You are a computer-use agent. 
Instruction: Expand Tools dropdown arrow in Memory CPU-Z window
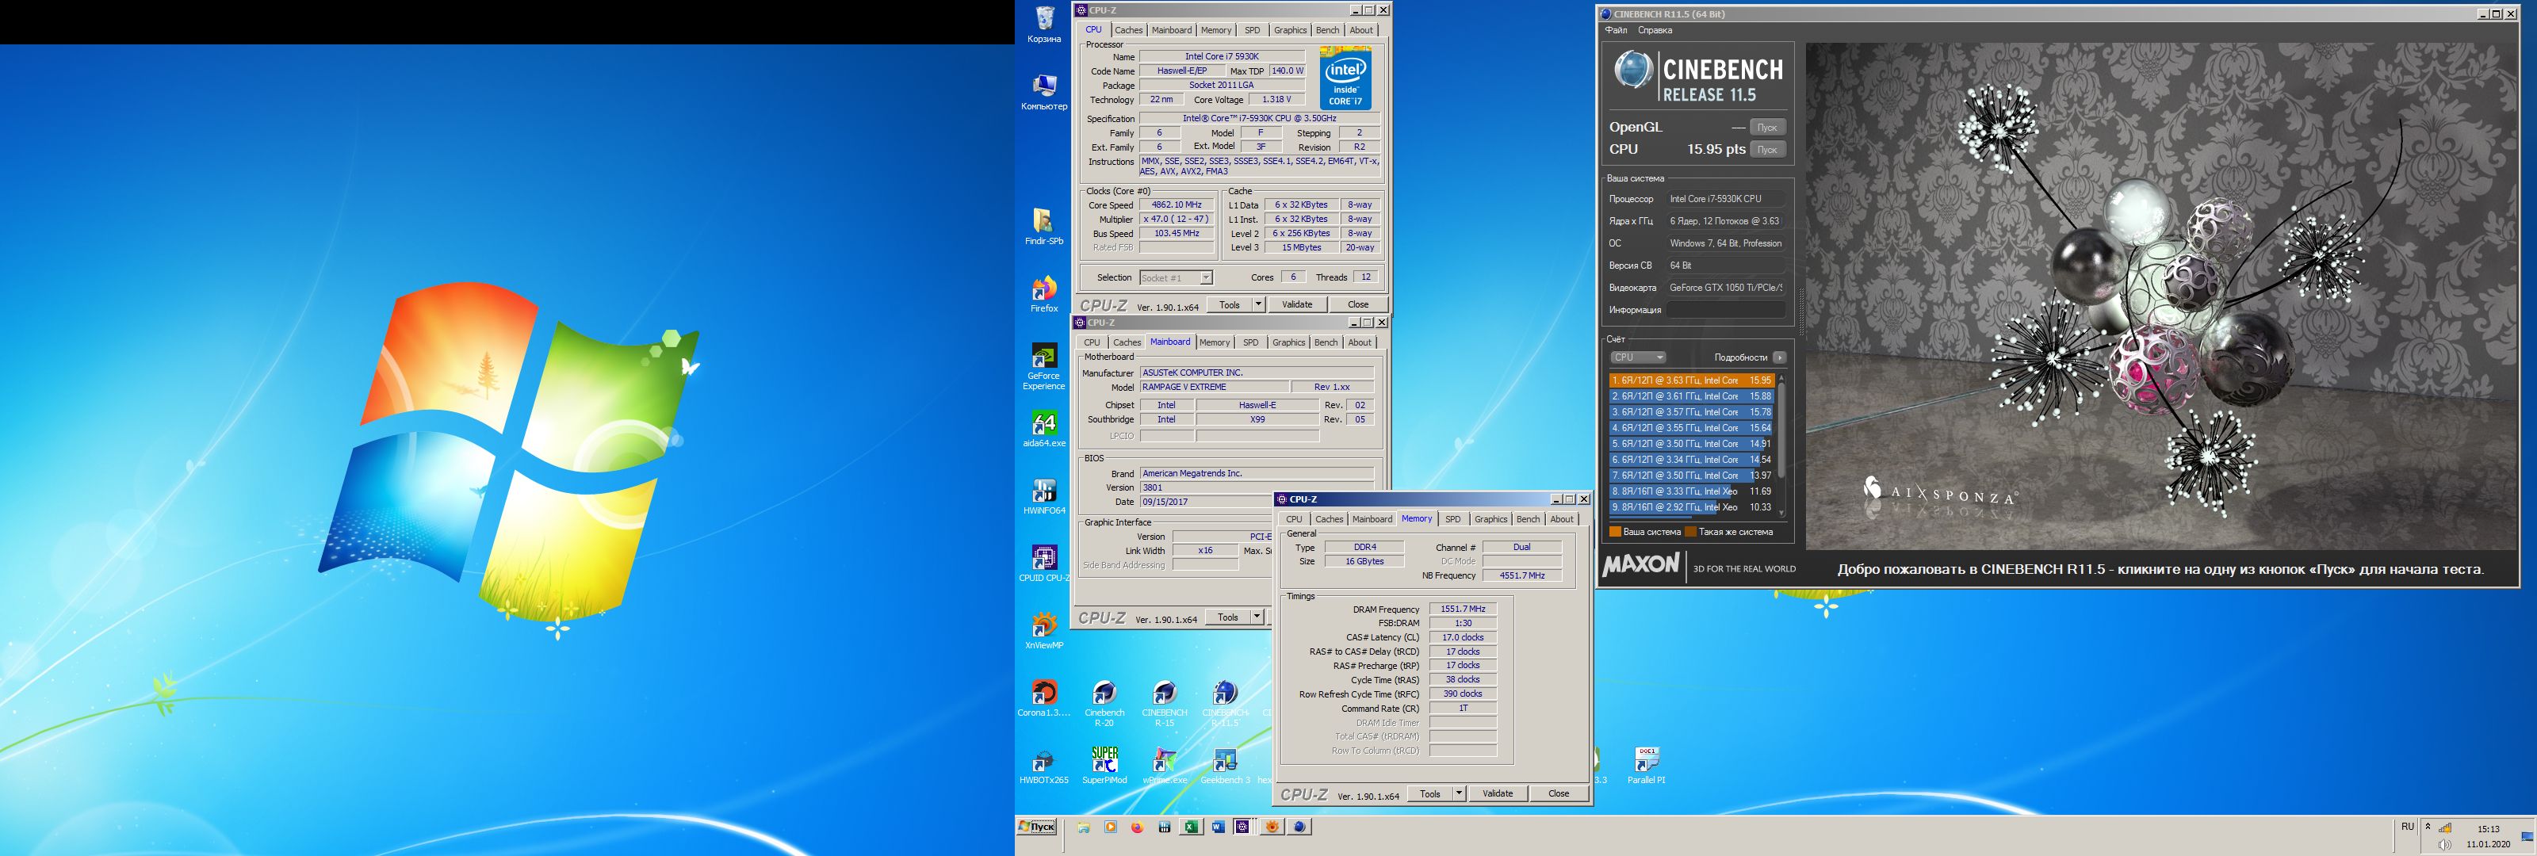tap(1459, 793)
